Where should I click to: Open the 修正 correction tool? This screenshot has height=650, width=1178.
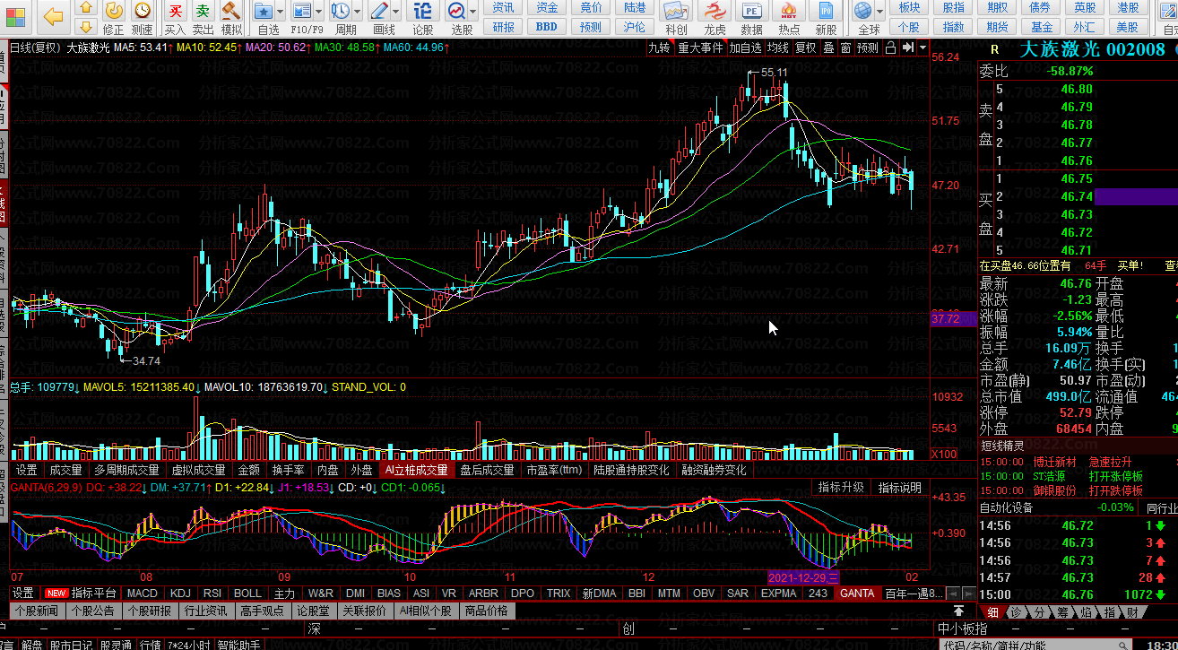pyautogui.click(x=114, y=18)
